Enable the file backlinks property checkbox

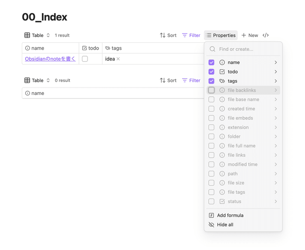click(211, 90)
